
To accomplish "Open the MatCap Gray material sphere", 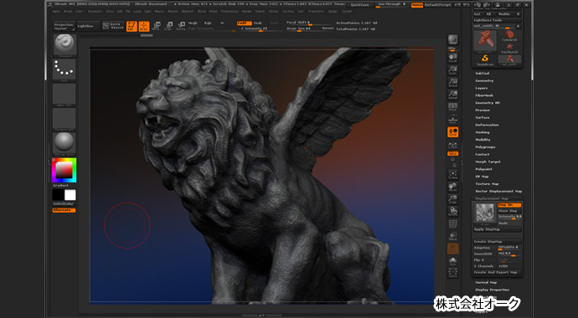I will pos(65,143).
